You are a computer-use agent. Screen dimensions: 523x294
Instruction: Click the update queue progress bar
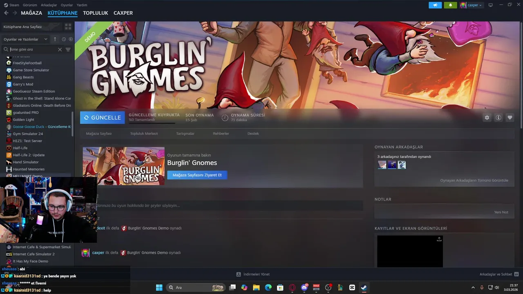pyautogui.click(x=152, y=123)
